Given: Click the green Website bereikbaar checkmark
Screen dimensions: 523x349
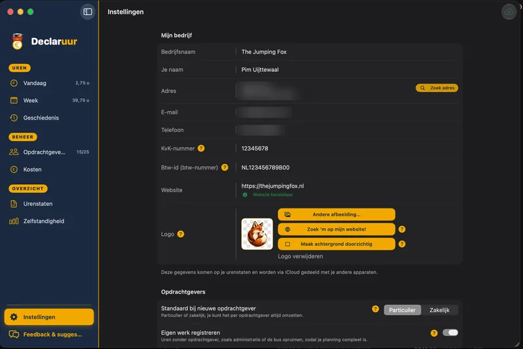Looking at the screenshot, I should (x=245, y=195).
